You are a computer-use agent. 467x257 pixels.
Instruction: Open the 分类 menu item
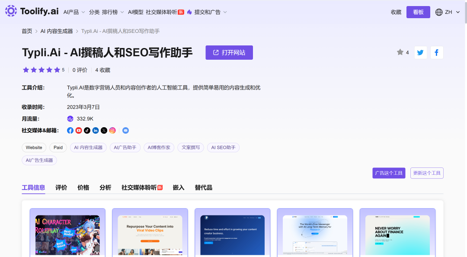coord(94,12)
